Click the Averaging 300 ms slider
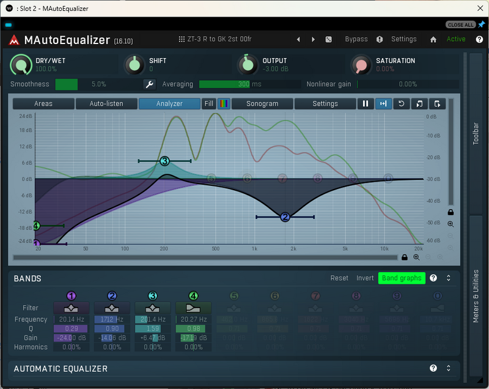 tap(250, 84)
